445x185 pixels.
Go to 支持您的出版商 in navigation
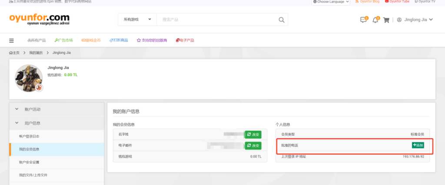point(152,40)
